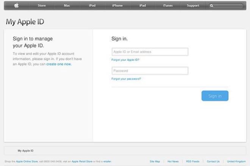Open the iPad navigation item
Viewport: 250px width, 166px height.
click(x=142, y=5)
